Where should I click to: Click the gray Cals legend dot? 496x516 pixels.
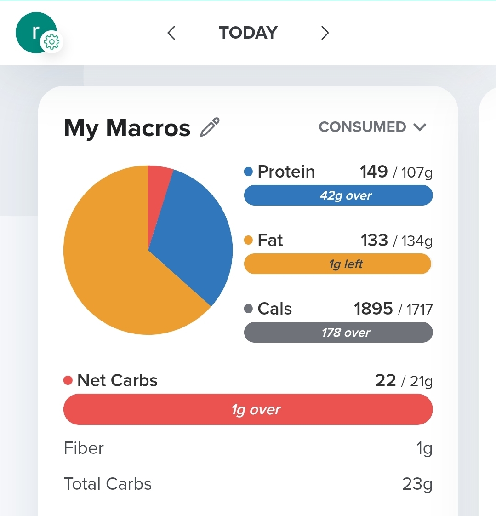(x=248, y=309)
